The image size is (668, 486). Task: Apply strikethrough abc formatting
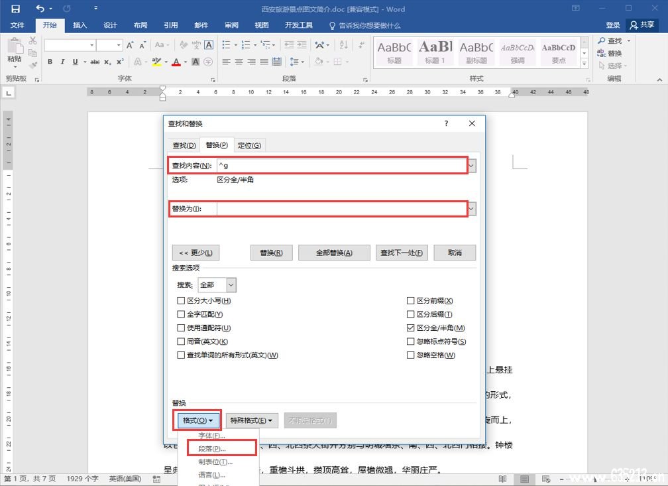click(95, 62)
